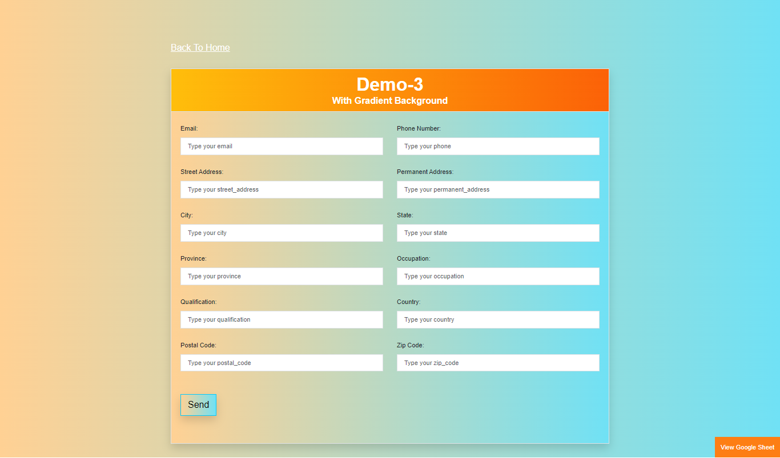Focus the Occupation input field
The height and width of the screenshot is (458, 780).
click(498, 276)
